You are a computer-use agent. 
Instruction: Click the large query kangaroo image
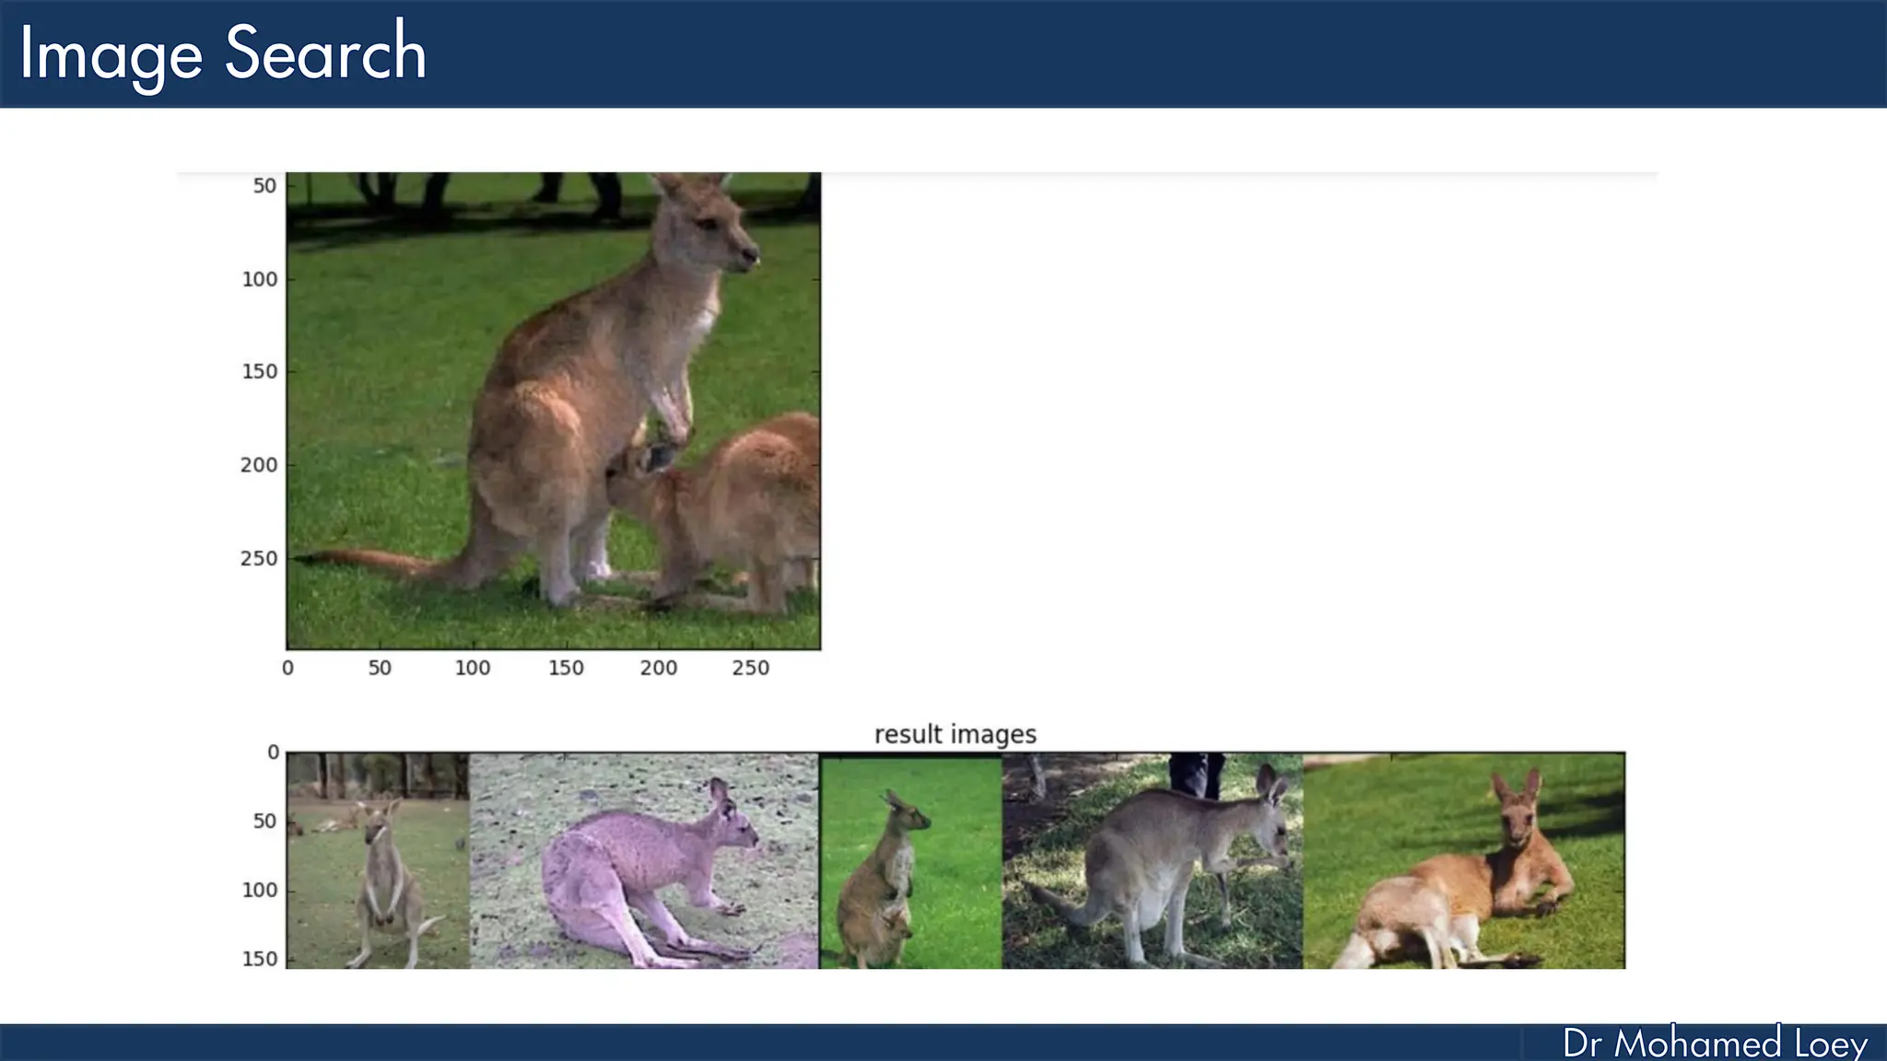[x=553, y=410]
